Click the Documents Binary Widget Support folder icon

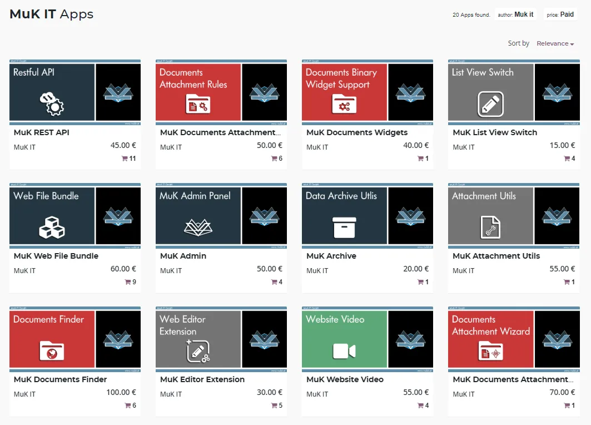tap(344, 103)
